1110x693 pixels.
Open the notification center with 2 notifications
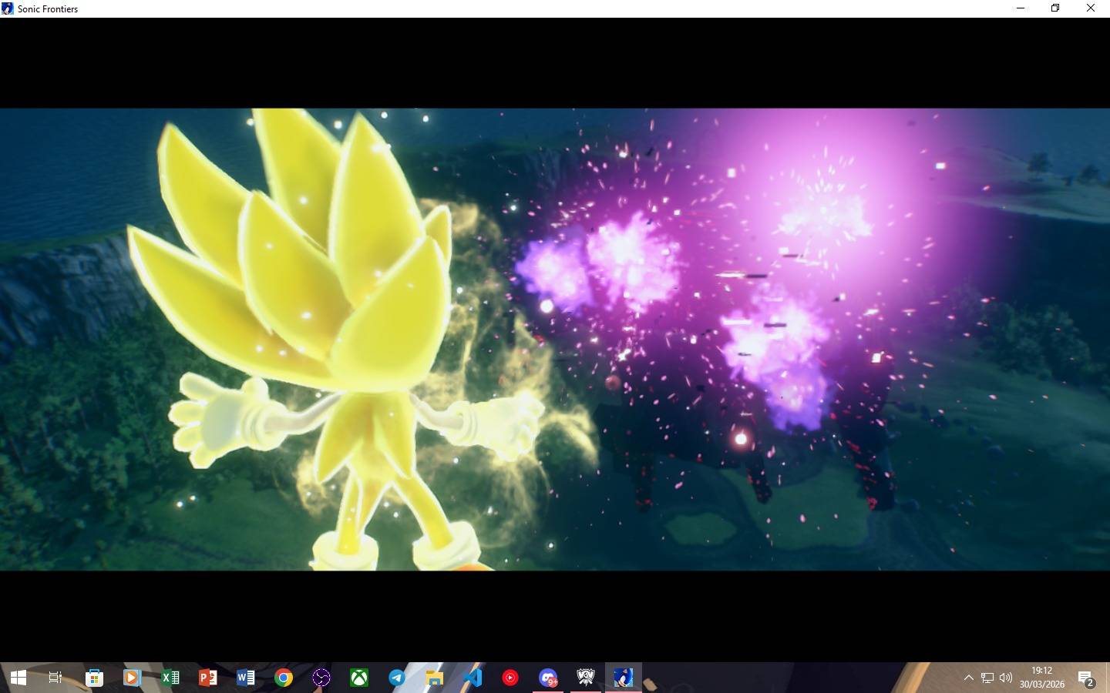tap(1087, 678)
